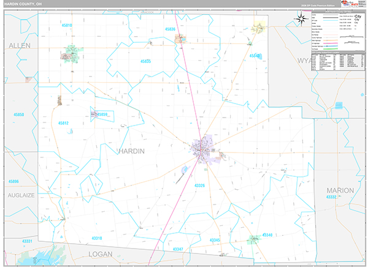Click ZIP code label 43347
Screen dimensions: 368x267
(x=178, y=249)
